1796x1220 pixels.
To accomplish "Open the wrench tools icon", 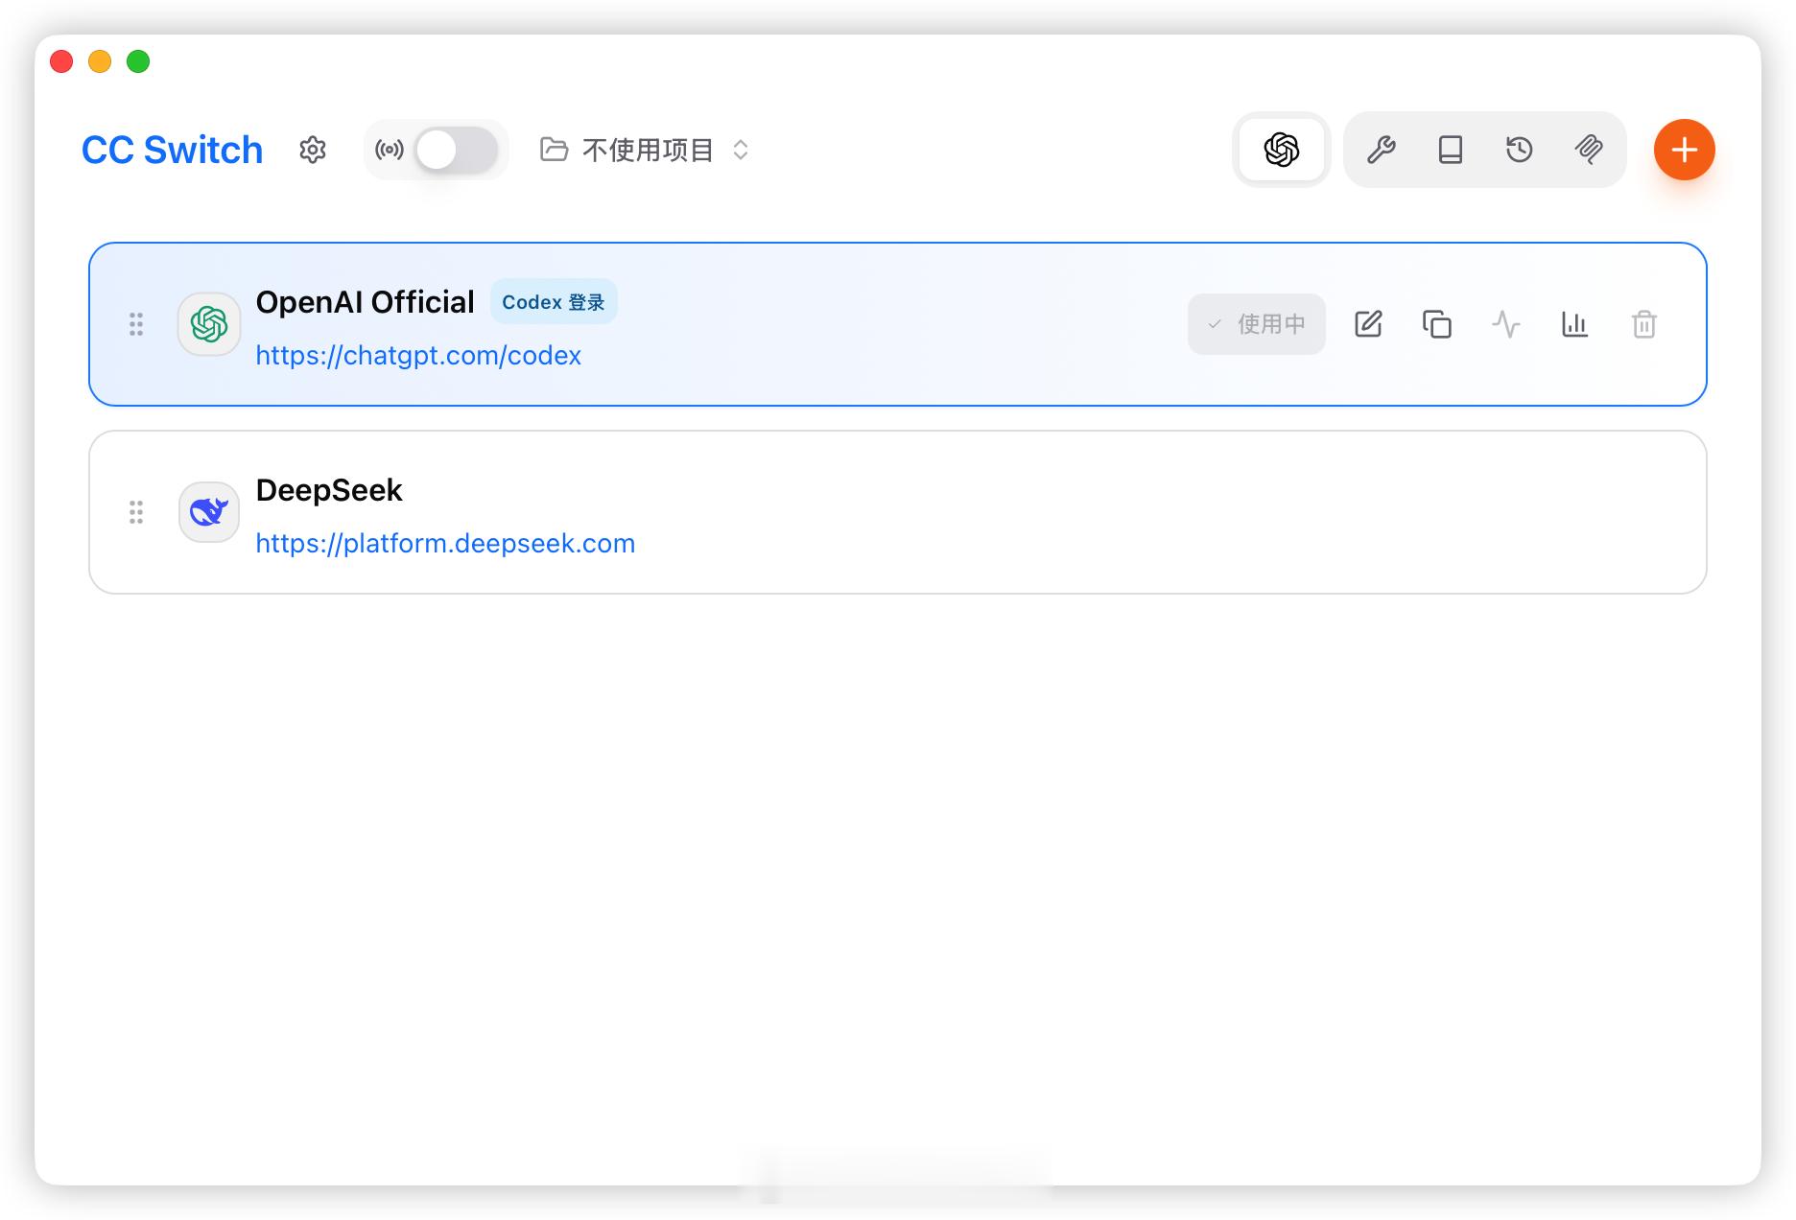I will pyautogui.click(x=1382, y=150).
